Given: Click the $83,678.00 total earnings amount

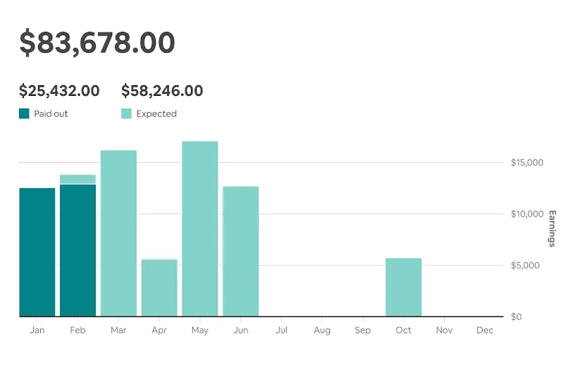Looking at the screenshot, I should (x=97, y=43).
